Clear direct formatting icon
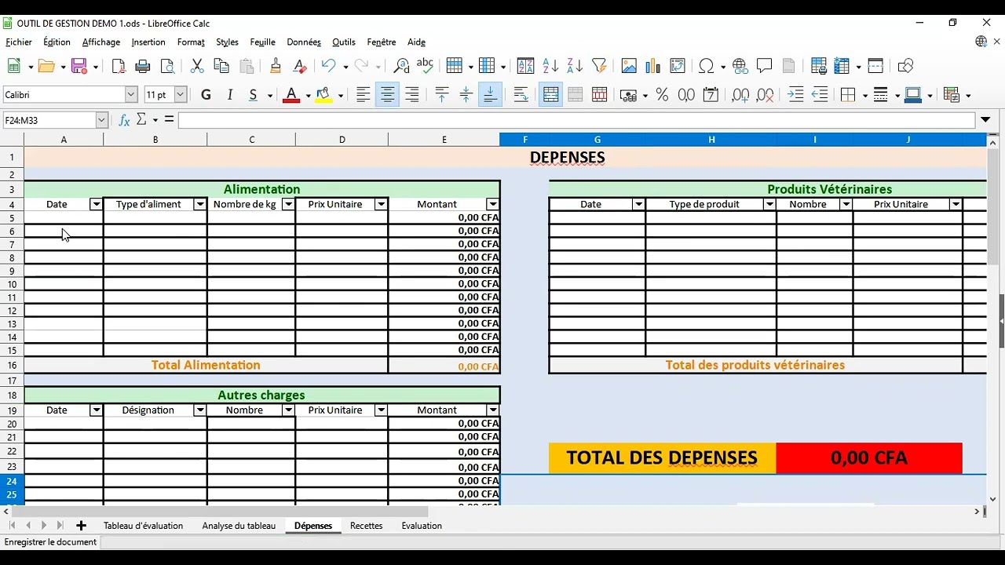 [299, 66]
